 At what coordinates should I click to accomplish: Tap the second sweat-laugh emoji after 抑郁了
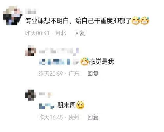145,21
